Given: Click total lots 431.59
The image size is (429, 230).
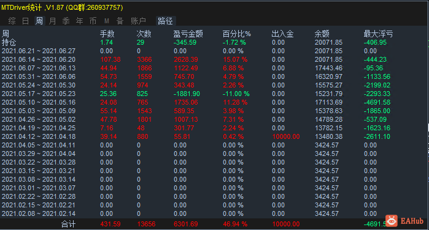Looking at the screenshot, I should pyautogui.click(x=110, y=224).
